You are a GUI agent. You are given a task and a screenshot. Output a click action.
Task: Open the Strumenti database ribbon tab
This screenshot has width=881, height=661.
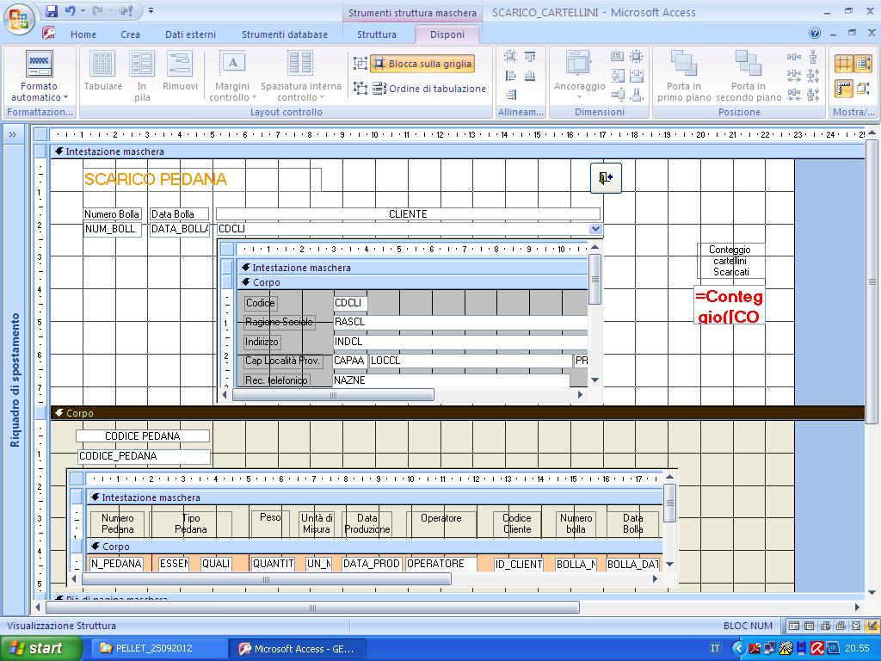[284, 34]
